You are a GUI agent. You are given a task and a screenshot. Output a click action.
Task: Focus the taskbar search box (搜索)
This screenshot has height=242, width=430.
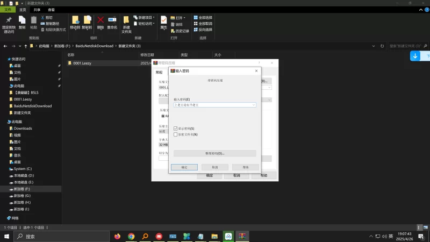pyautogui.click(x=61, y=236)
